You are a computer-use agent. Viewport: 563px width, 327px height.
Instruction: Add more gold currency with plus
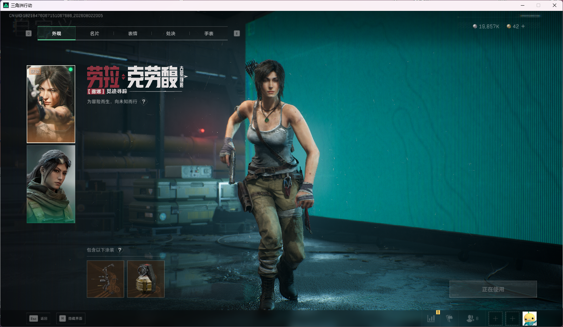(x=523, y=26)
